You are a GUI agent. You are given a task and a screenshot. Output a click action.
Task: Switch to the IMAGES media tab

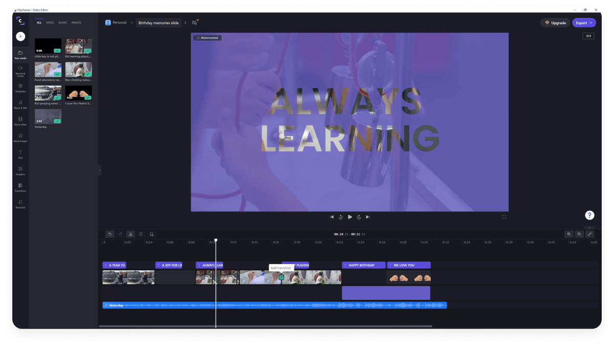tap(76, 23)
